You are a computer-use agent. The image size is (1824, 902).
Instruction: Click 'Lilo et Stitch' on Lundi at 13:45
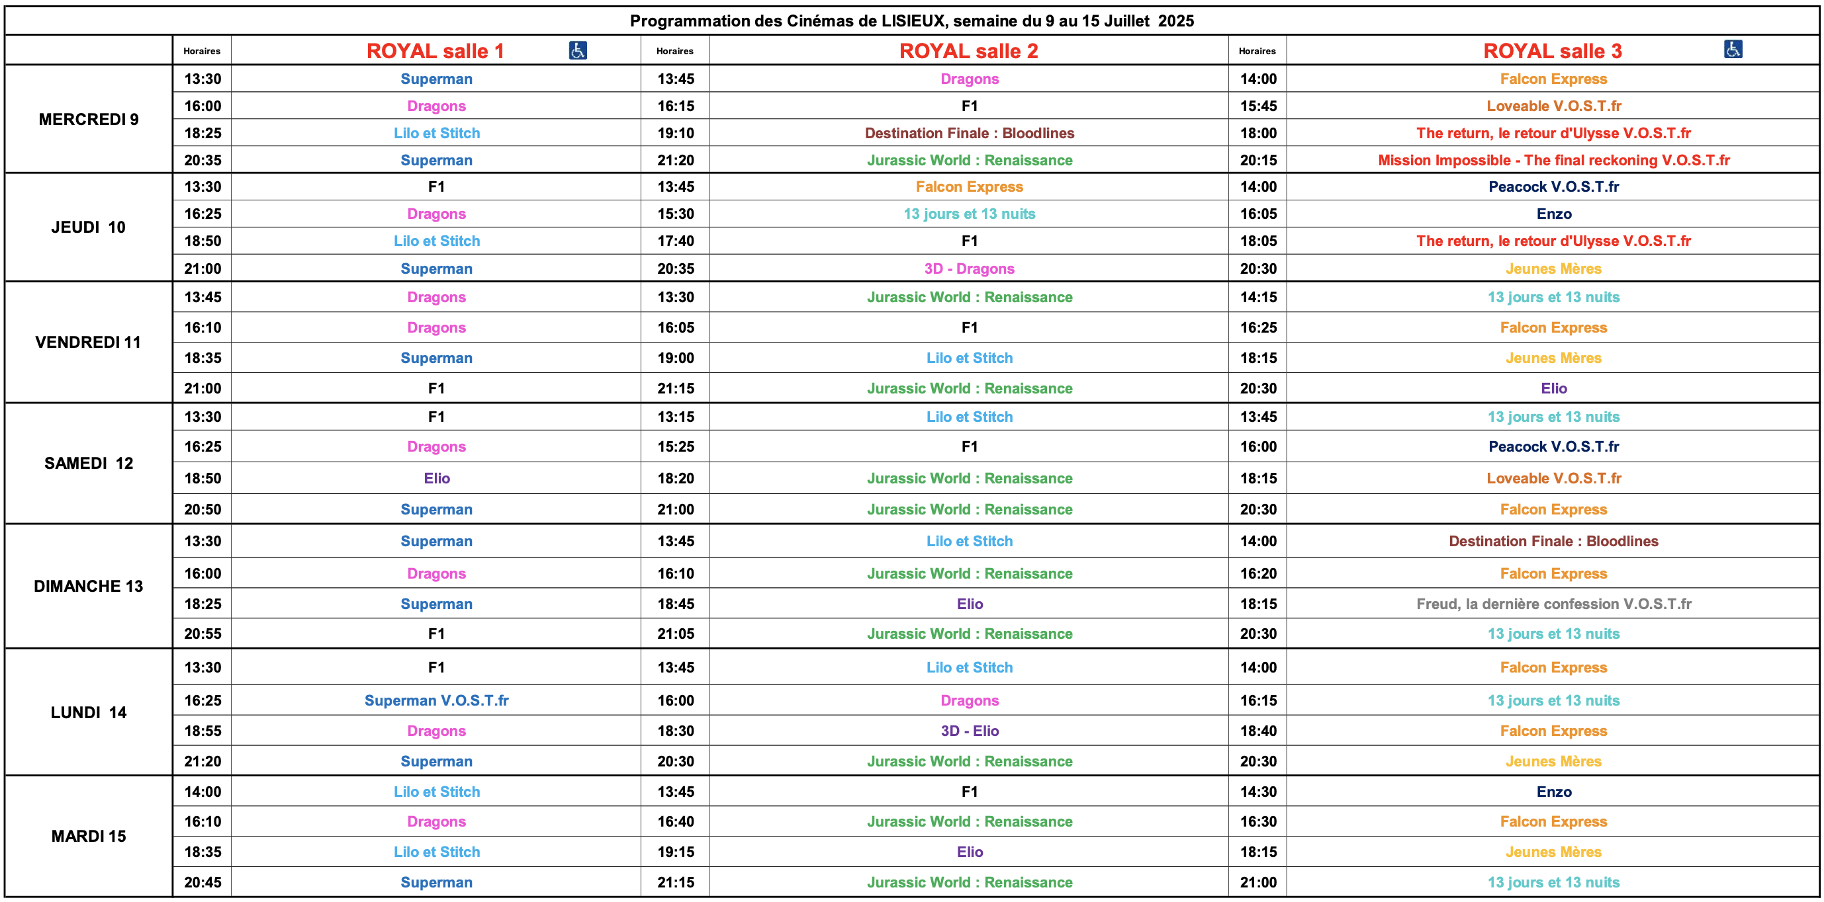point(970,667)
